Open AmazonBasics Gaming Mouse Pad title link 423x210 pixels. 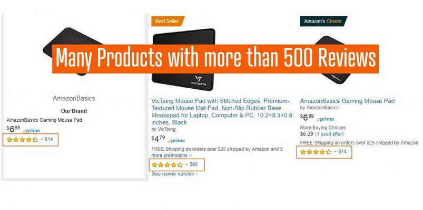[347, 101]
